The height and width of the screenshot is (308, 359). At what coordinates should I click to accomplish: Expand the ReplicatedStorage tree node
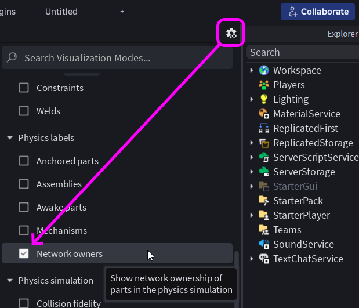click(252, 143)
